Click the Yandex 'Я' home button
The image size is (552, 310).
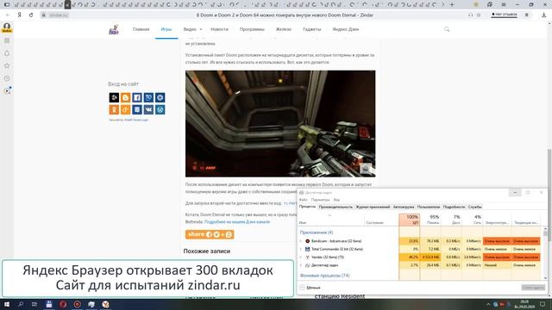(x=19, y=15)
